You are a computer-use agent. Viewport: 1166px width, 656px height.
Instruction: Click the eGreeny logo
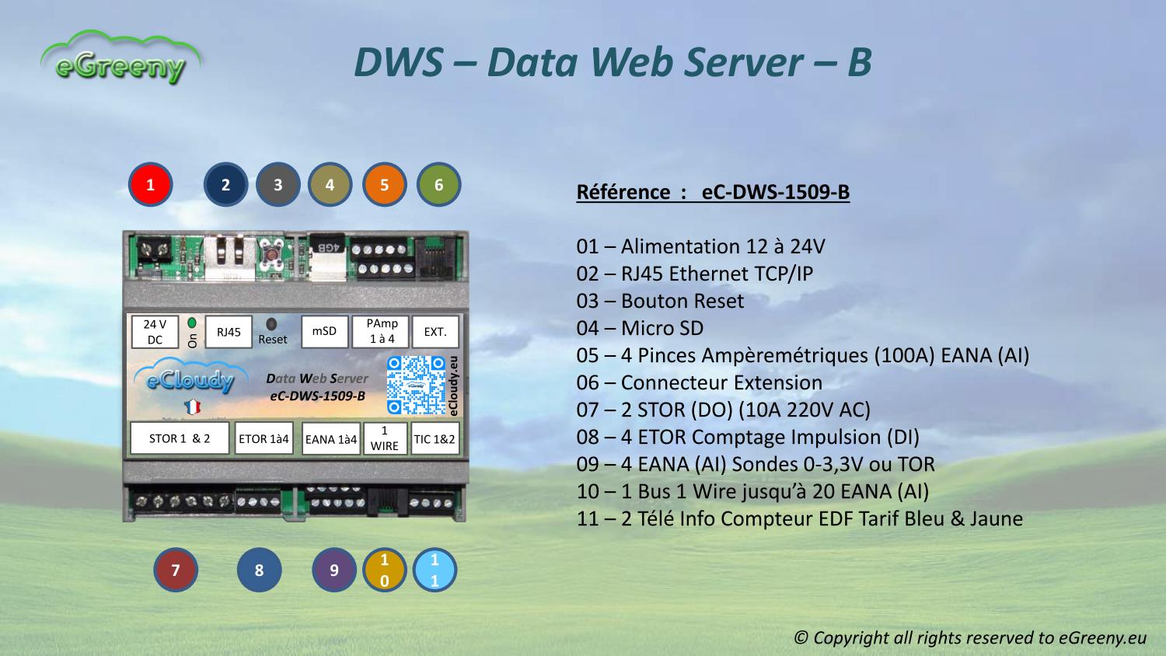click(x=120, y=59)
